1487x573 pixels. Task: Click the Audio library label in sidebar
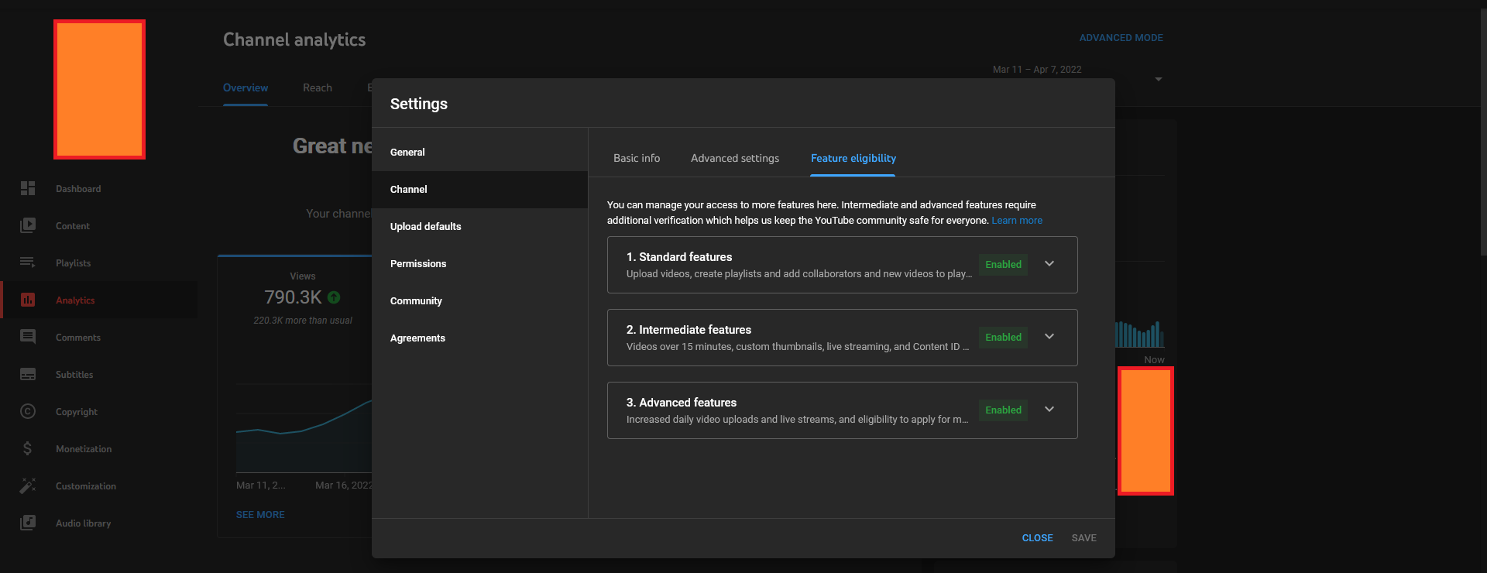84,523
